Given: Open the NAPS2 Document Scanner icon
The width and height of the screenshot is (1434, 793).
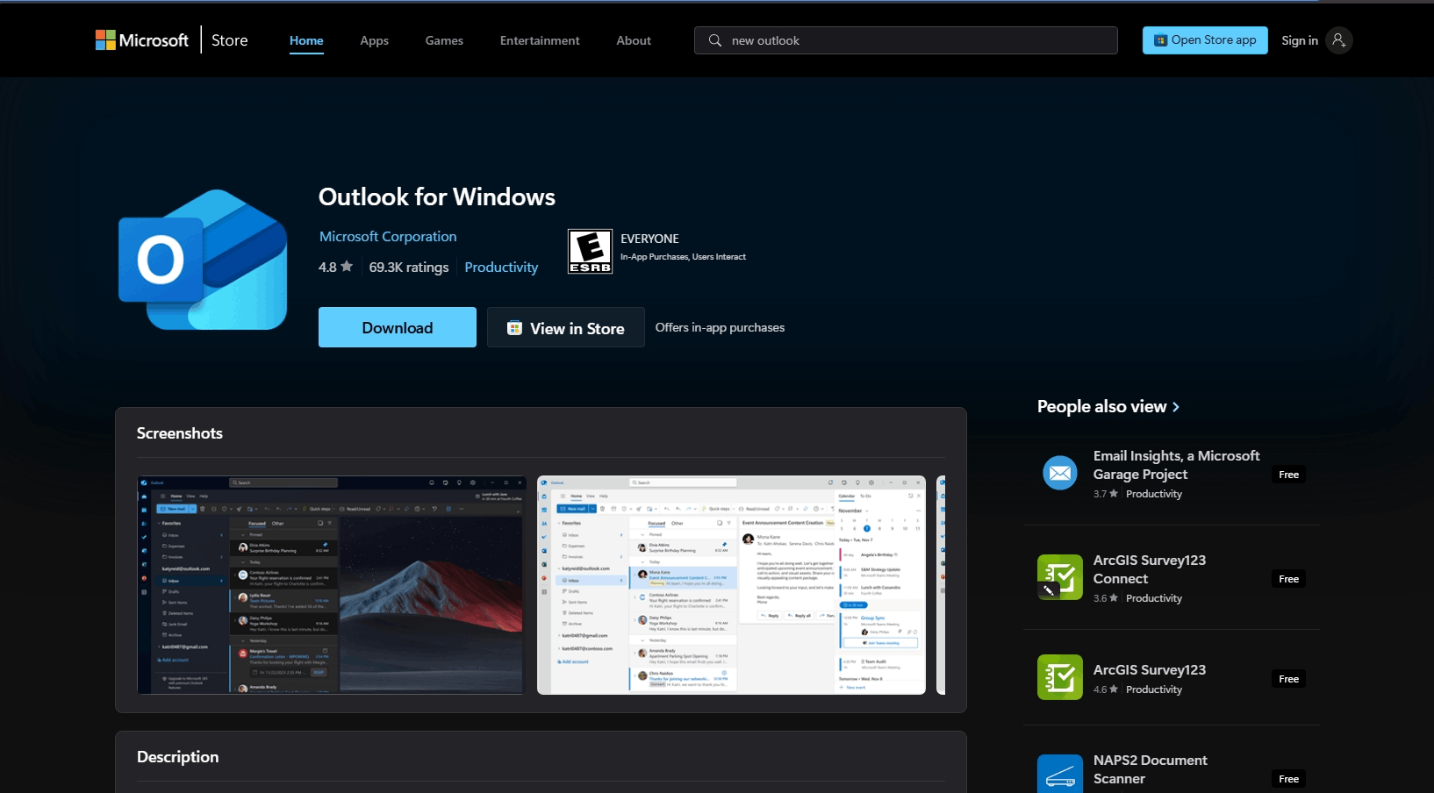Looking at the screenshot, I should point(1060,774).
